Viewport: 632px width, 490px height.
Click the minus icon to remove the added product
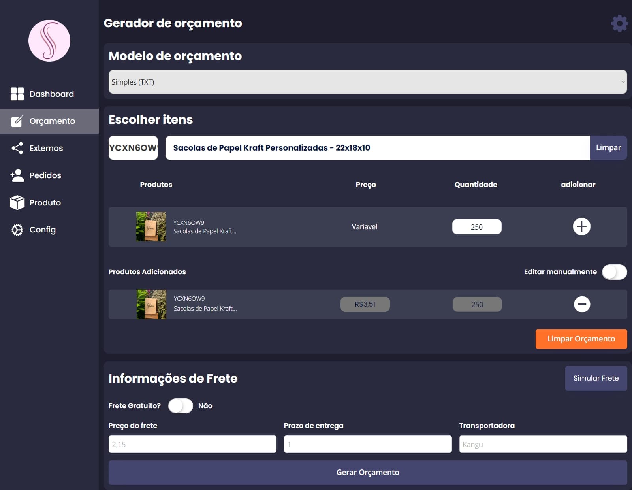[x=581, y=304]
